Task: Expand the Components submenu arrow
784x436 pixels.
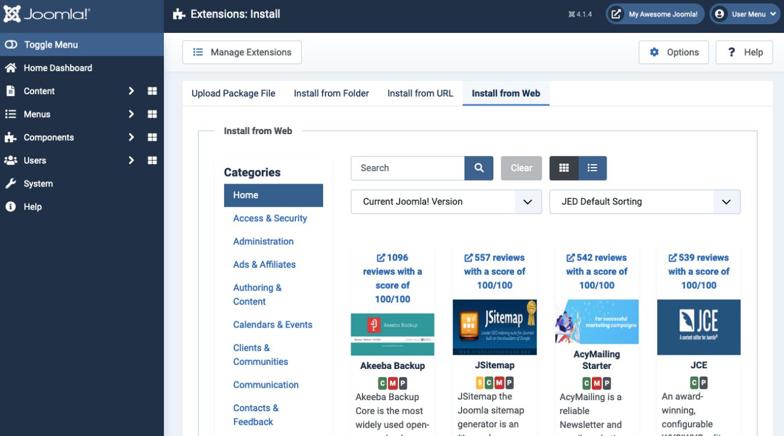Action: click(x=131, y=137)
